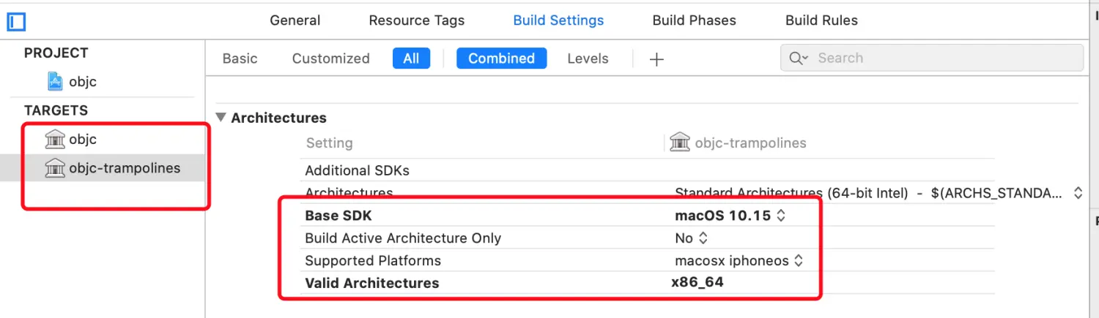Click the objc-trampolines column header icon
The height and width of the screenshot is (318, 1099).
pyautogui.click(x=680, y=143)
